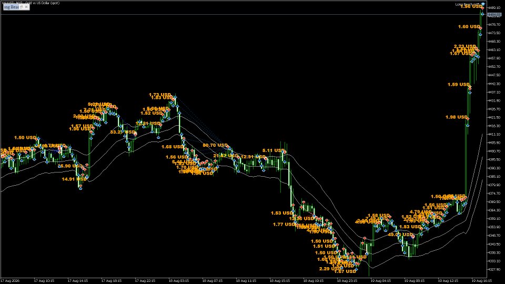
Task: Click the 18 Aug 03:15 time label
Action: (178, 281)
